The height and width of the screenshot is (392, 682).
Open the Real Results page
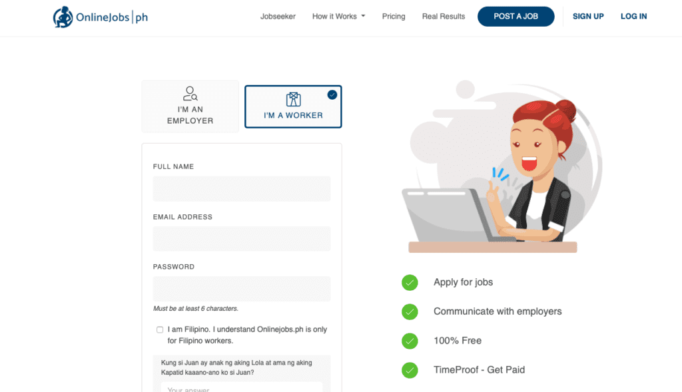pos(443,17)
